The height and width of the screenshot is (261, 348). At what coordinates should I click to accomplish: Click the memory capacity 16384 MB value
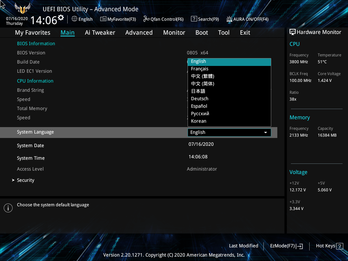pos(327,135)
